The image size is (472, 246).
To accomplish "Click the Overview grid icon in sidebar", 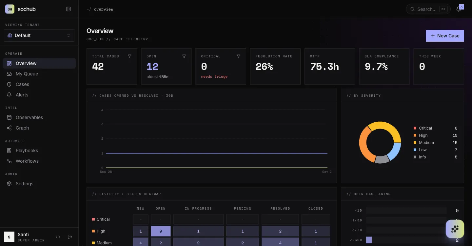I will 9,63.
